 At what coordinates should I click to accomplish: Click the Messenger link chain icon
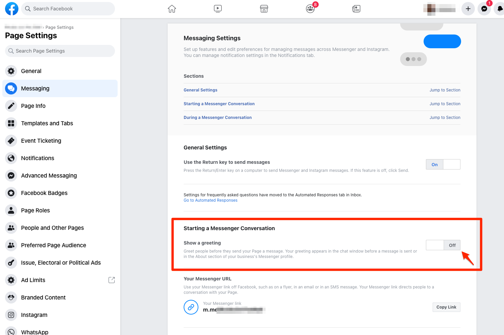191,307
